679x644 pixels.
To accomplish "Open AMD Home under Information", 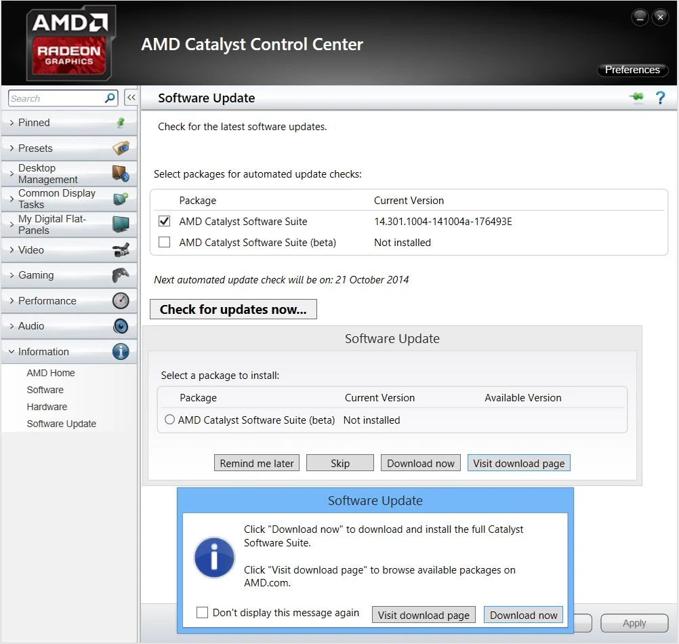I will point(51,373).
